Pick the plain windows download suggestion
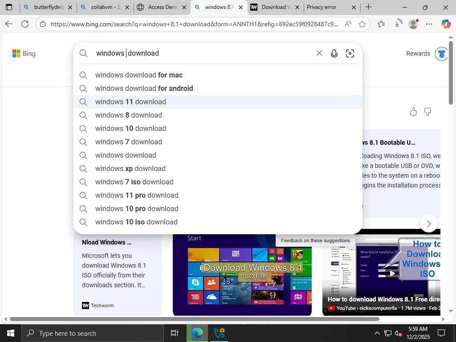Image resolution: width=456 pixels, height=342 pixels. [217, 155]
